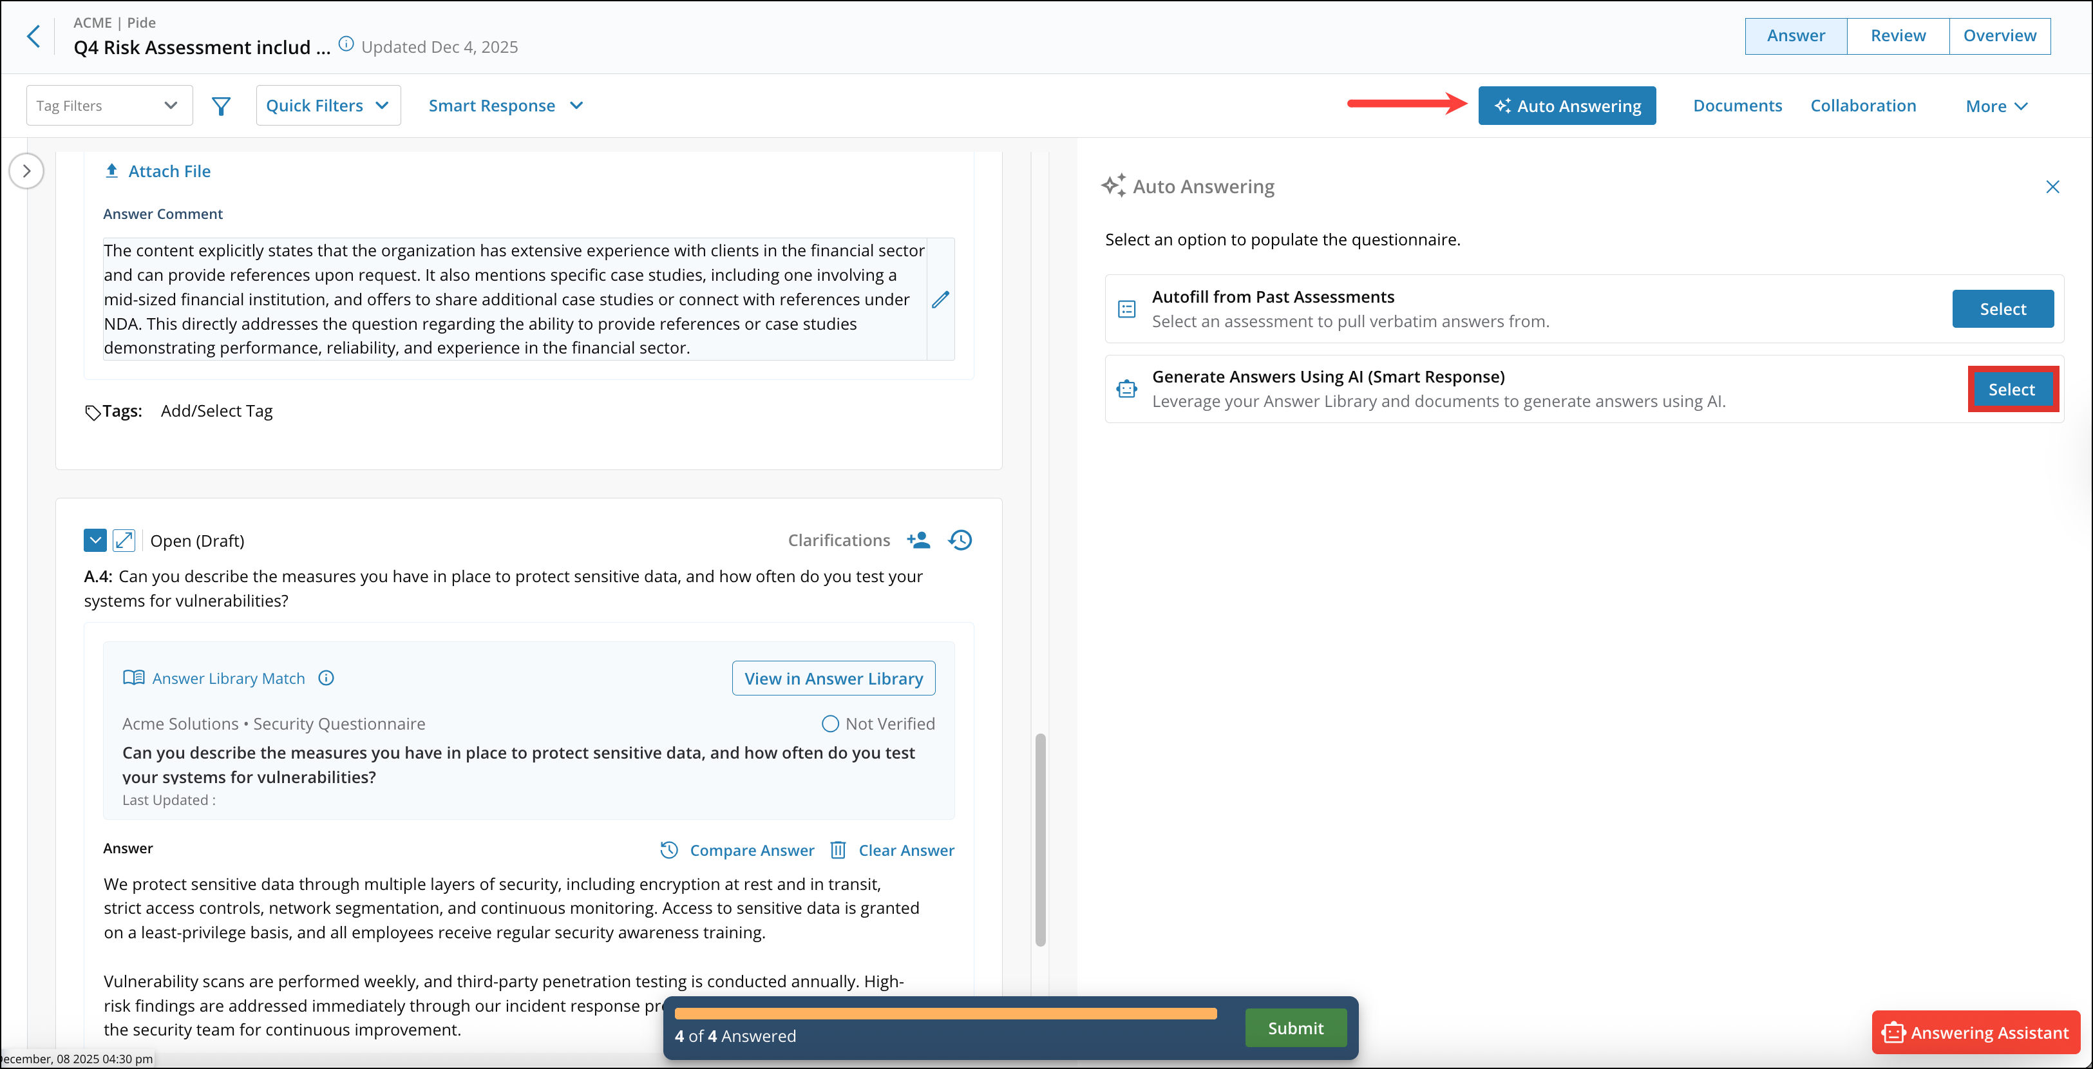2093x1069 pixels.
Task: Switch to the Overview tab
Action: click(x=1999, y=36)
